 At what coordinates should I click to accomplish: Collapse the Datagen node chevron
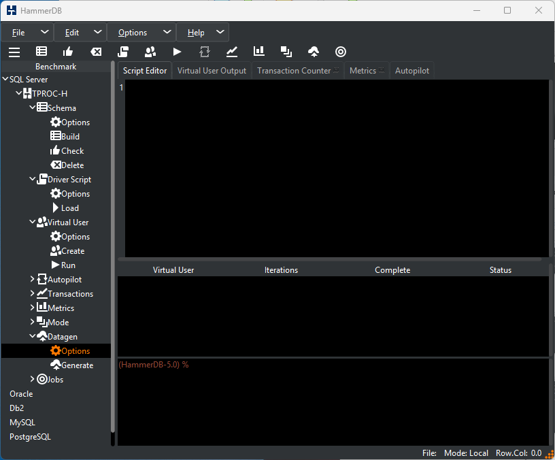tap(32, 336)
